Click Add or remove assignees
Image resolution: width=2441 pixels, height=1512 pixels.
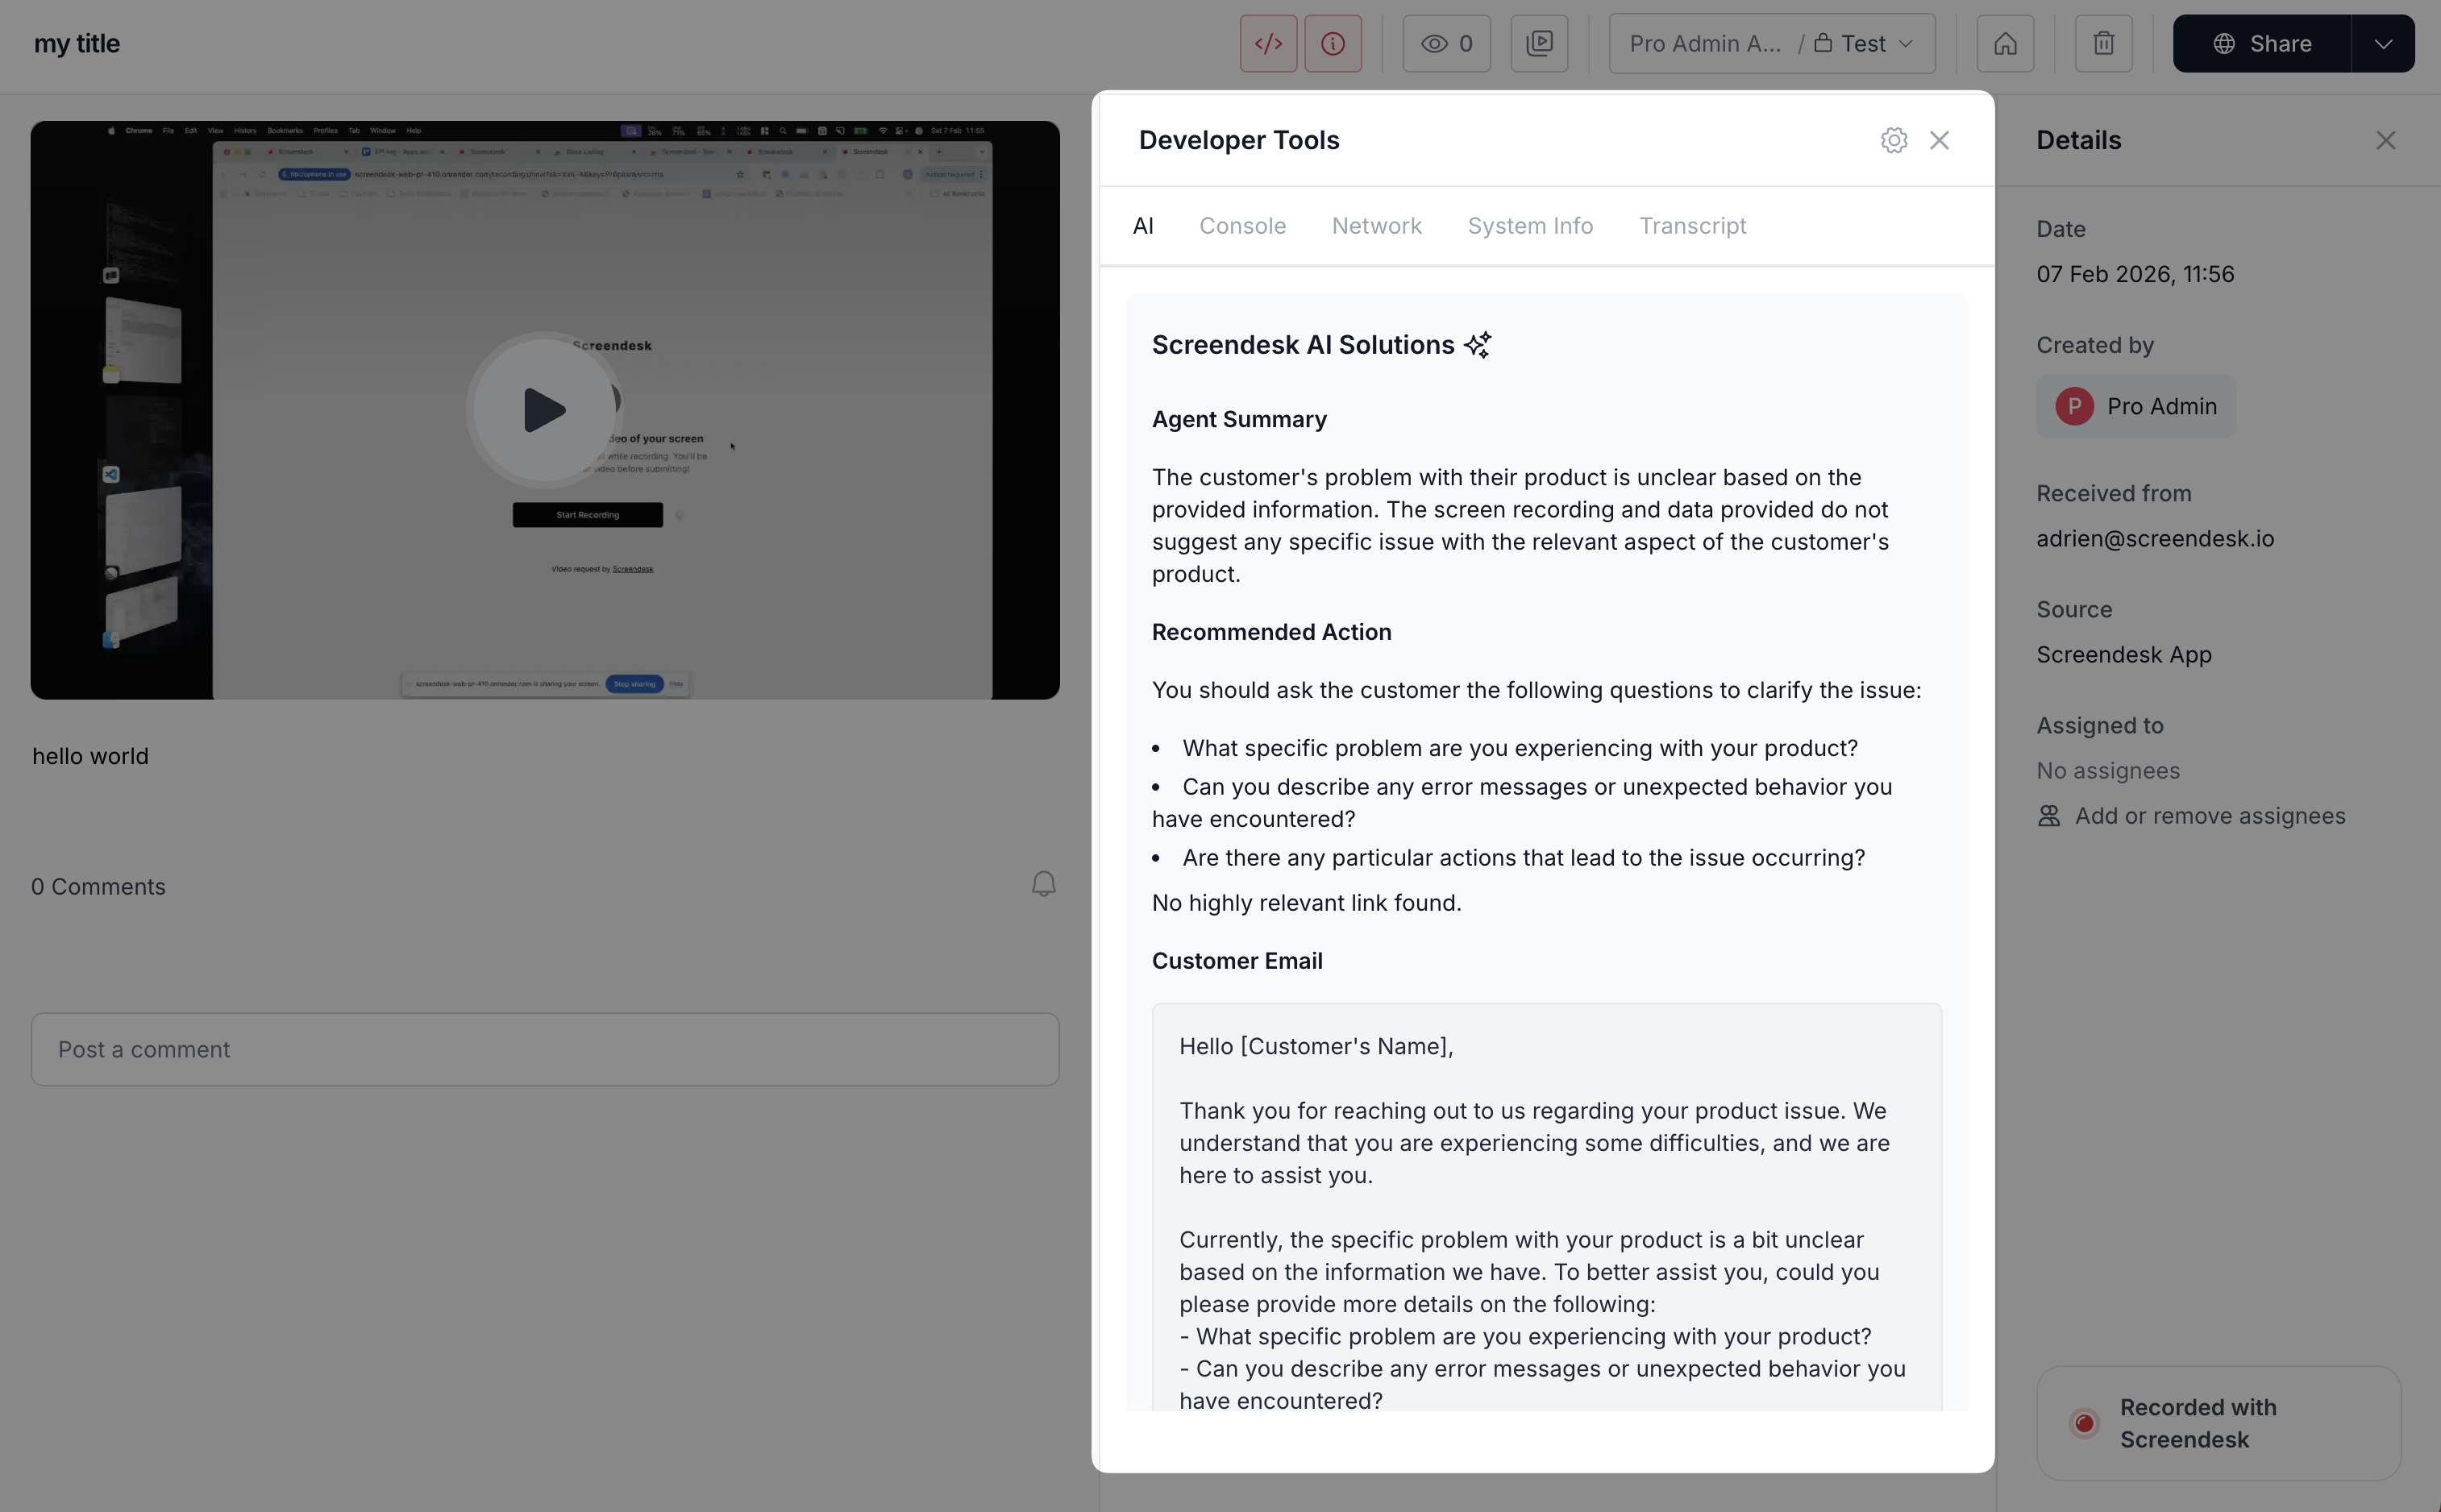tap(2209, 816)
